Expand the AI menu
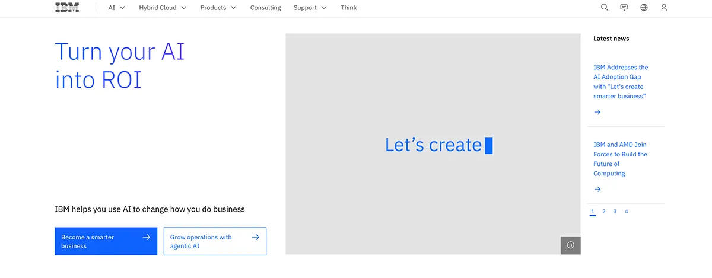This screenshot has width=712, height=278. pyautogui.click(x=117, y=8)
